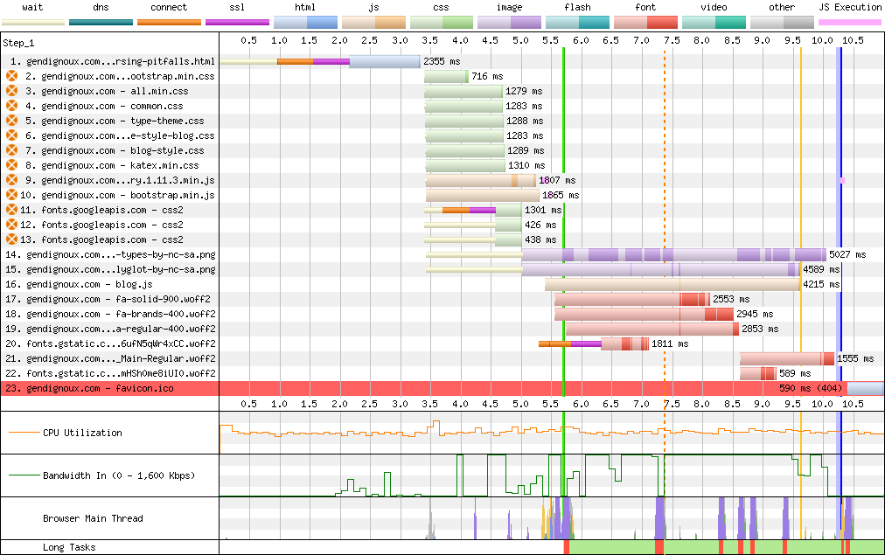Screen dimensions: 885x555
Task: Click the render-blocking icon next to katex.min.css
Action: 11,165
